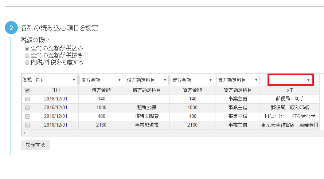This screenshot has height=179, width=324.
Task: Open the 借方勘定科目 column dropdown
Action: 147,80
